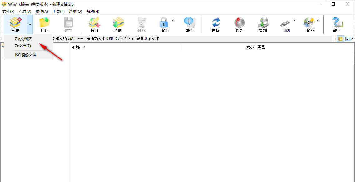
Task: Open the 操作(A) menu
Action: [x=42, y=12]
